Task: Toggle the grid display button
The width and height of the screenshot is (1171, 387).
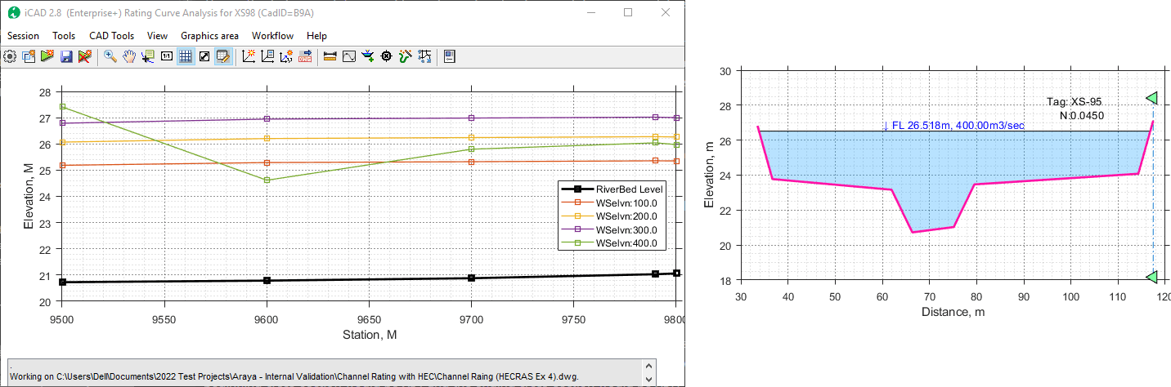Action: click(186, 56)
